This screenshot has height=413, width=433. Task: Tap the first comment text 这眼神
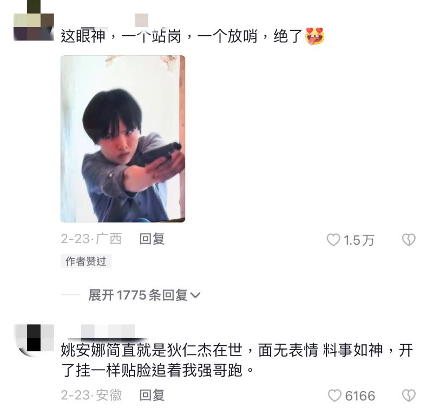coord(83,36)
